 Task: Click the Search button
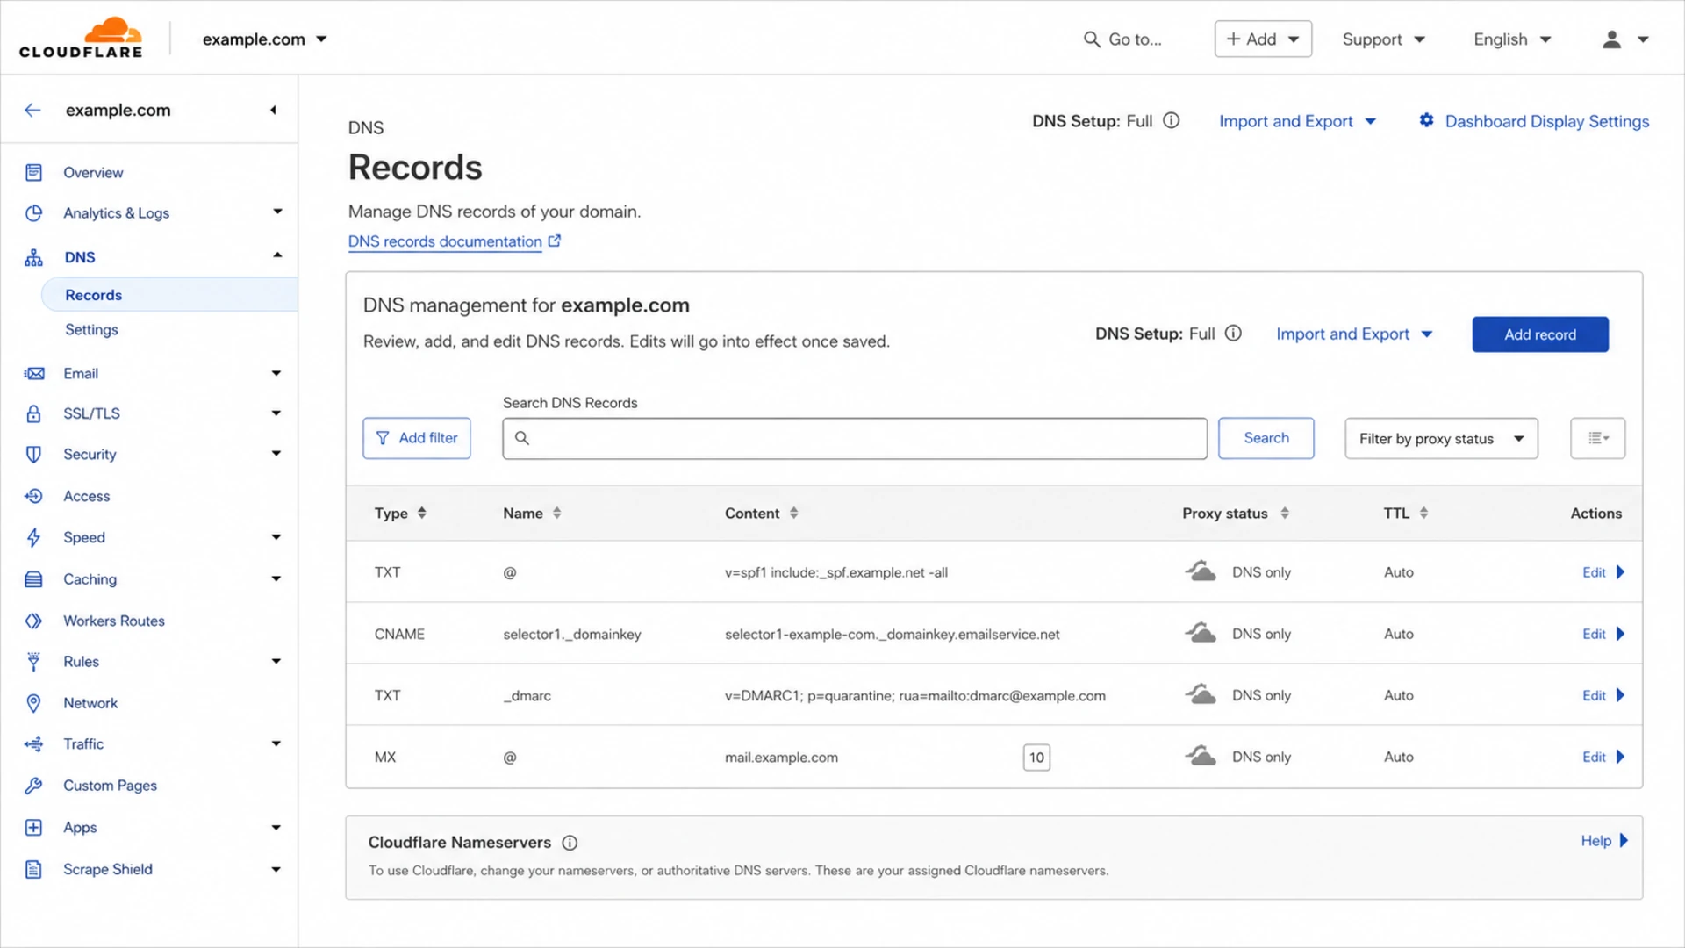tap(1266, 438)
